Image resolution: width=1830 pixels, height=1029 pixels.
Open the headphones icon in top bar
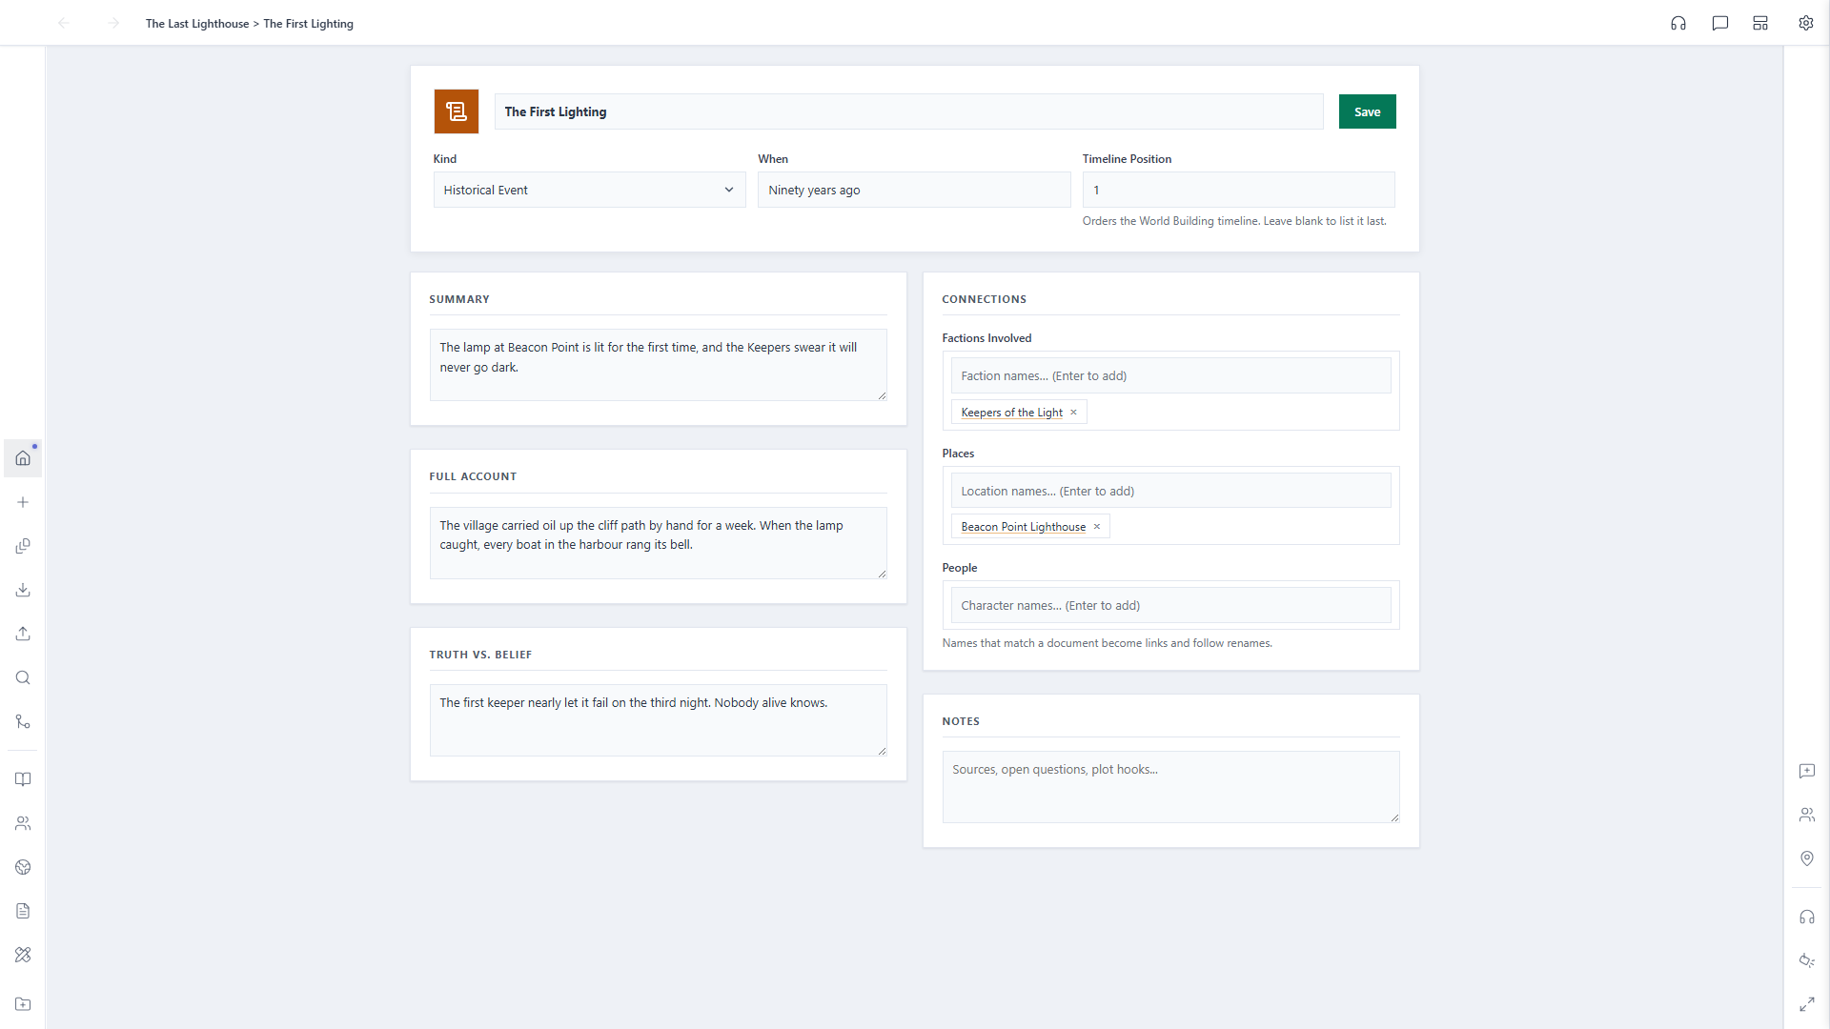click(1678, 23)
